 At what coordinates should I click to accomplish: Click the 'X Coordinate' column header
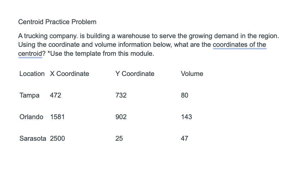(70, 74)
